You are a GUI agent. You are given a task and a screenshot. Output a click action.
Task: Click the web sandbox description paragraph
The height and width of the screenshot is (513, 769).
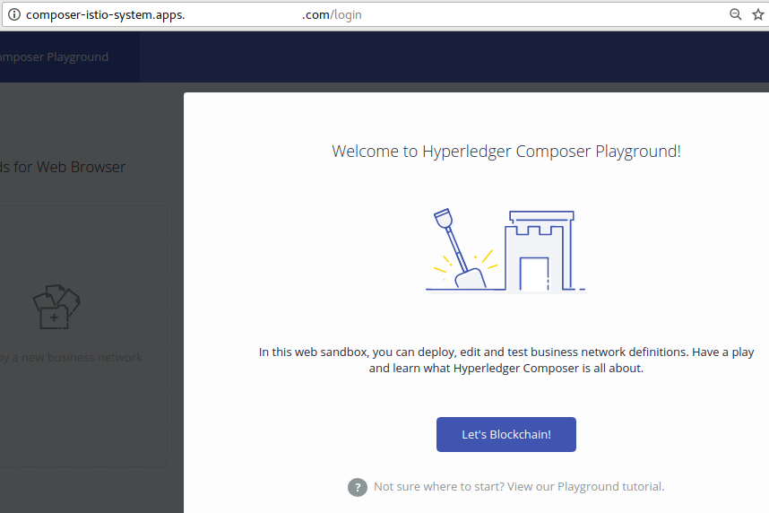(506, 360)
